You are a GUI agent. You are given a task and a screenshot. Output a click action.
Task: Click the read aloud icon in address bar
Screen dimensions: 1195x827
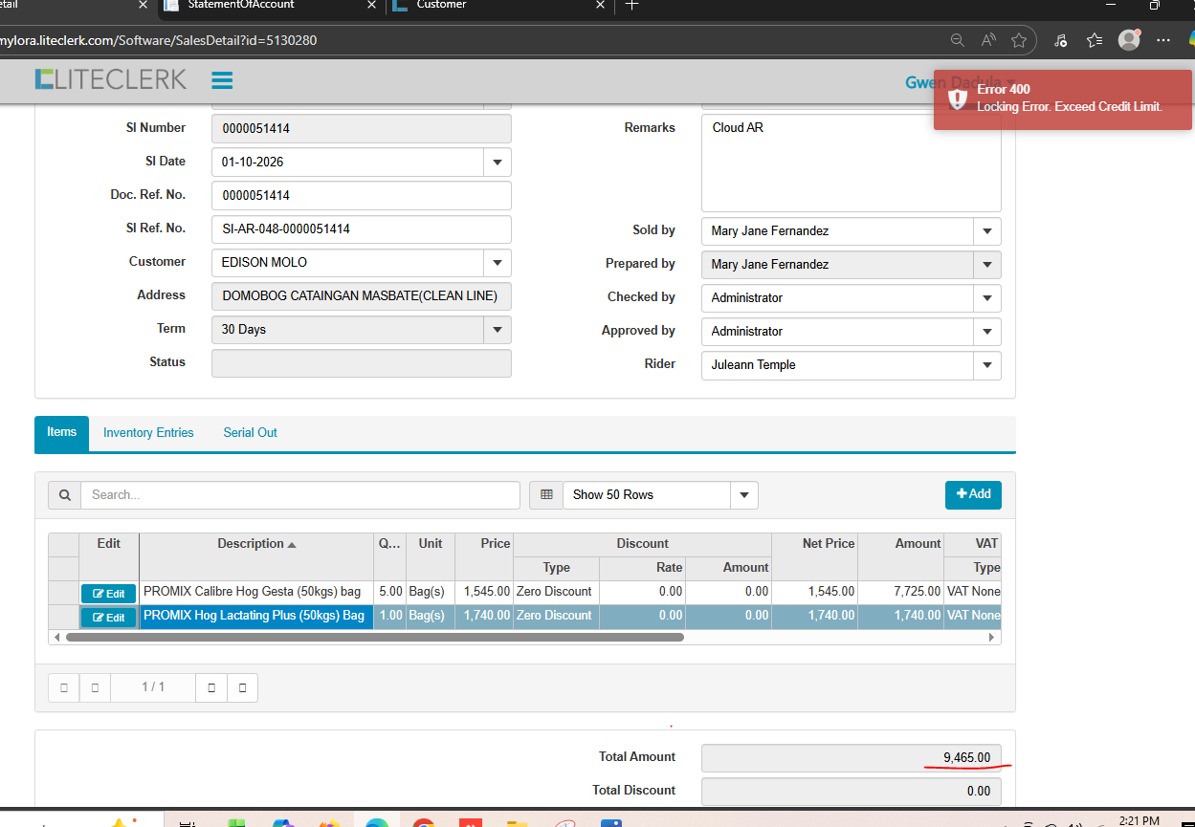pos(988,40)
